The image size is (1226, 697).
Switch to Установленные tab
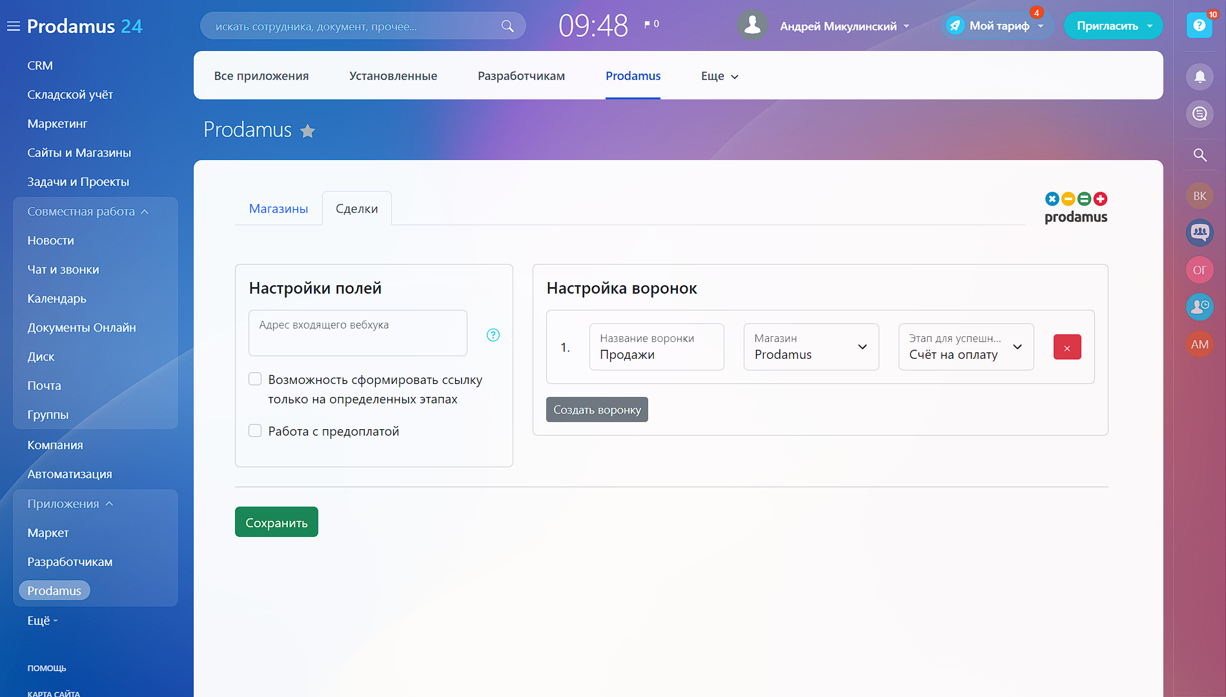point(393,76)
